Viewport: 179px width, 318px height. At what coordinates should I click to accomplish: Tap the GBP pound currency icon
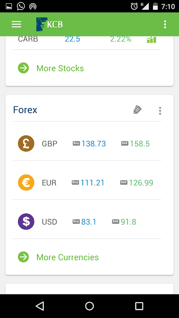tap(26, 143)
